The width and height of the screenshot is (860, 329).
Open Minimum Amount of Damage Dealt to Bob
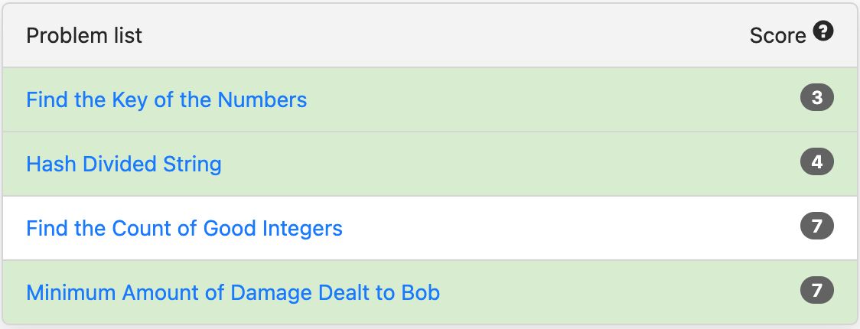pos(233,292)
